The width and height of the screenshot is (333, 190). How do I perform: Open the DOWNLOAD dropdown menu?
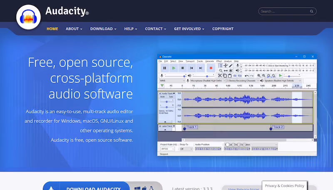tap(103, 29)
